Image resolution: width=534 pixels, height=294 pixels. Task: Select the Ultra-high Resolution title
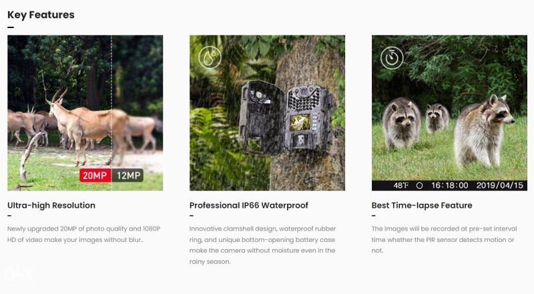pyautogui.click(x=51, y=205)
